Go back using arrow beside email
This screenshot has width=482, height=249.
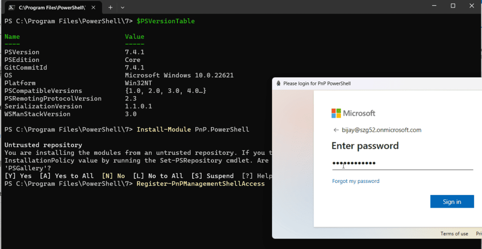click(x=336, y=130)
